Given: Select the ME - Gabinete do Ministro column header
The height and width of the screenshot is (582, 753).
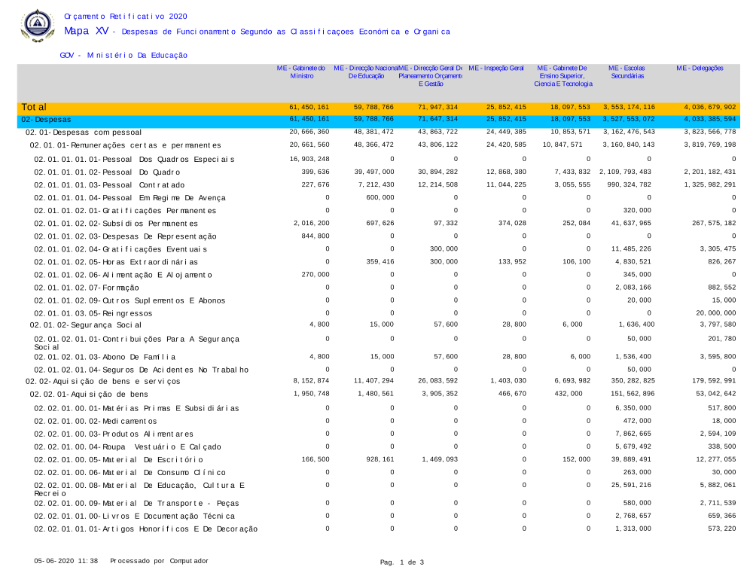Looking at the screenshot, I should coord(300,72).
